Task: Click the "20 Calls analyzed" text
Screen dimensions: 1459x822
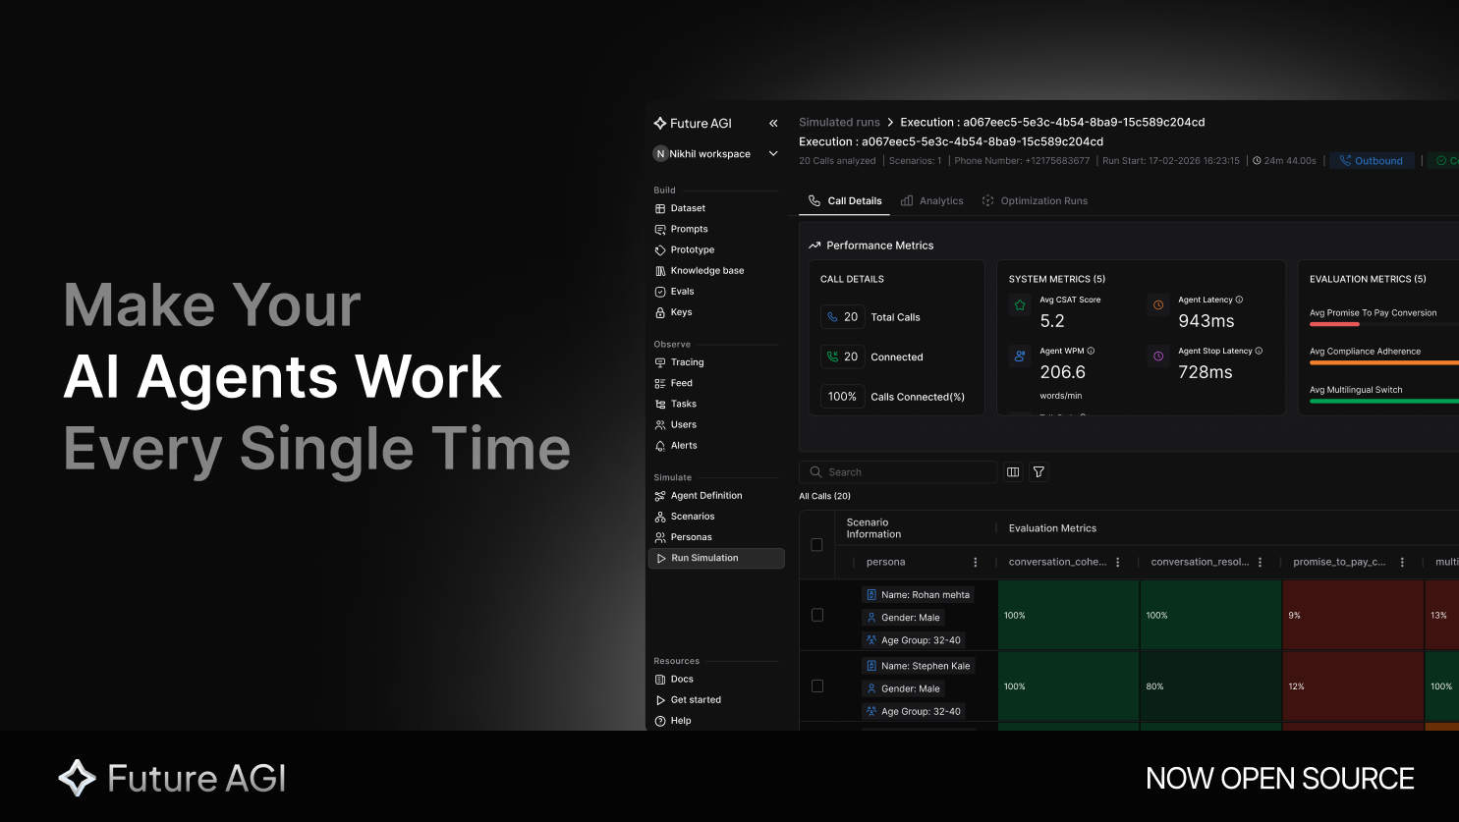Action: coord(837,161)
